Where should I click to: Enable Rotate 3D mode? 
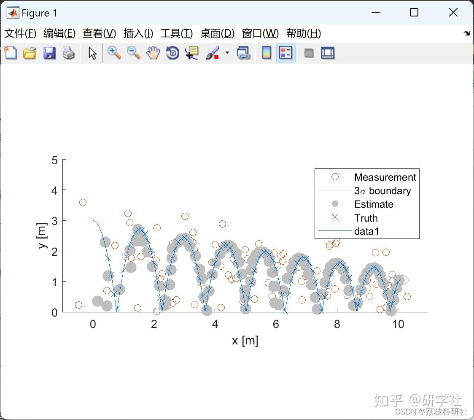pyautogui.click(x=172, y=53)
